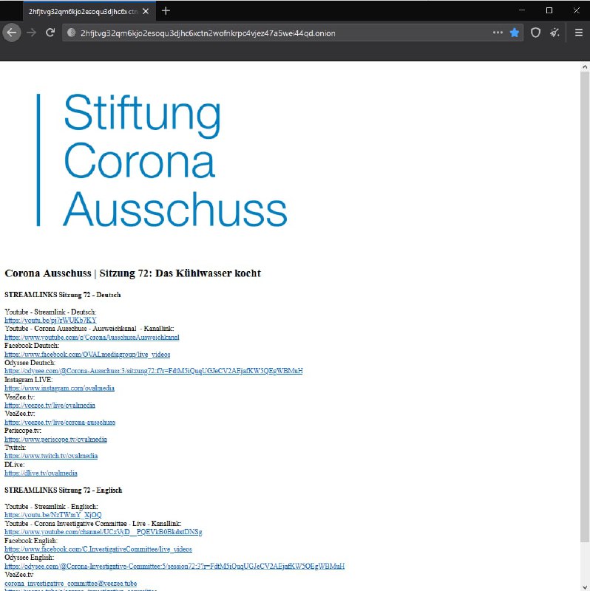This screenshot has width=590, height=591.
Task: Close the browser window
Action: [x=577, y=10]
